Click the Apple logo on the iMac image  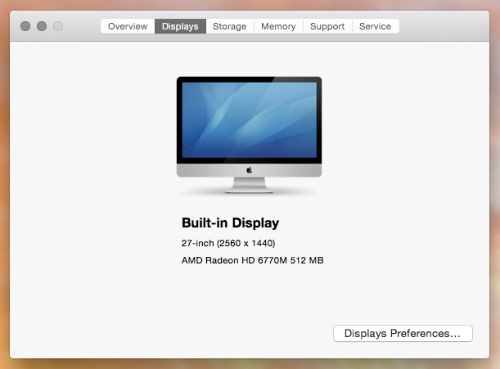[250, 170]
